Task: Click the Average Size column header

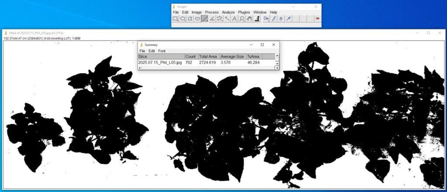Action: click(x=233, y=56)
